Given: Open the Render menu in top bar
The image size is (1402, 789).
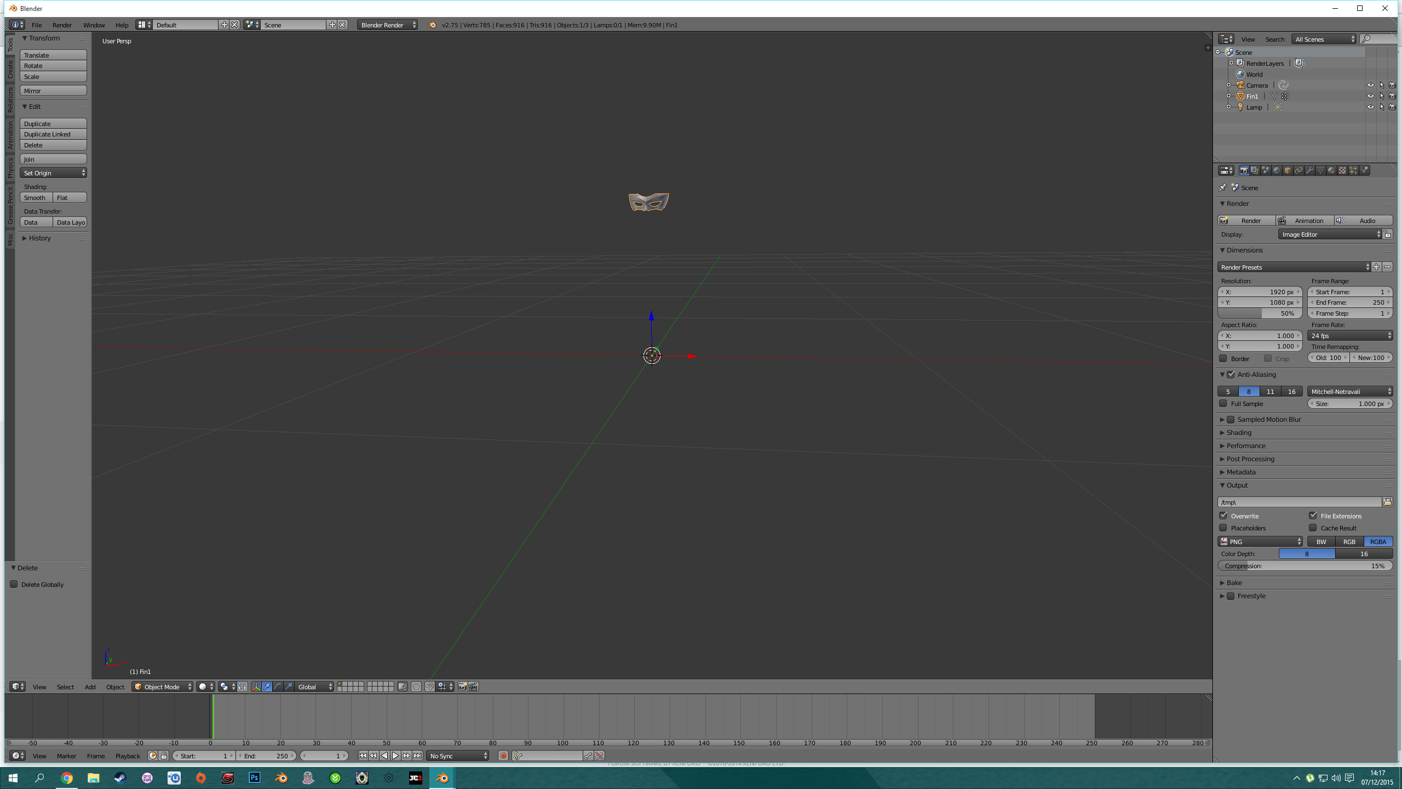Looking at the screenshot, I should point(62,25).
